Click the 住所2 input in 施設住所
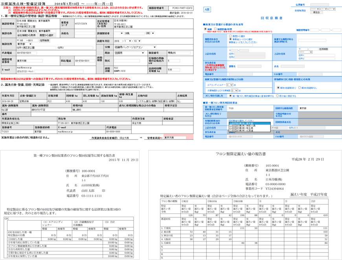Viewport: 342px width, 260px height. 79,48
